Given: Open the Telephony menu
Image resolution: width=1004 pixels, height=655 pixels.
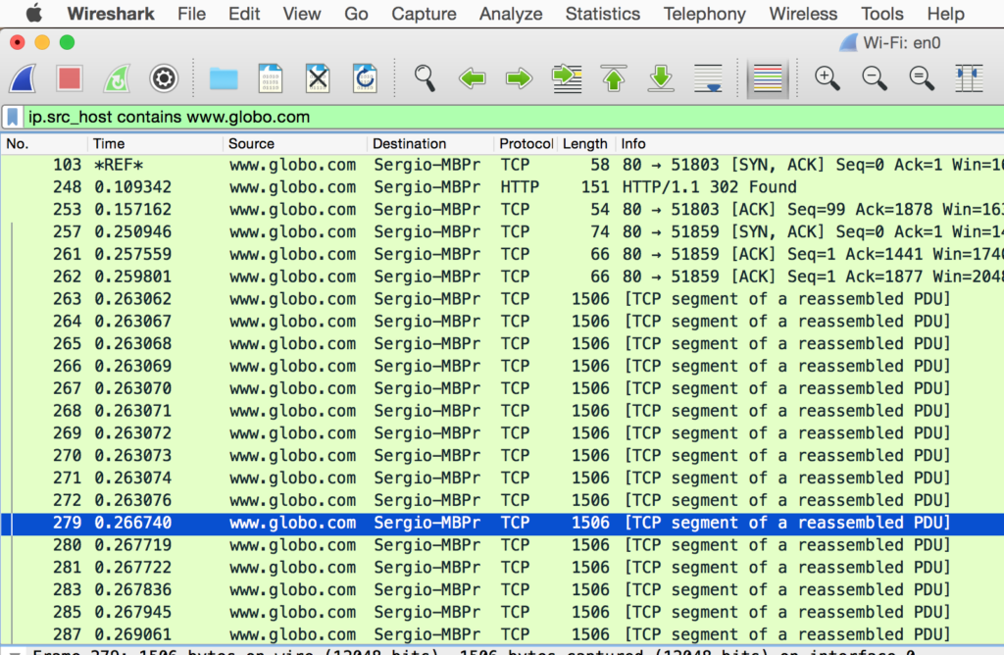Looking at the screenshot, I should (x=704, y=14).
